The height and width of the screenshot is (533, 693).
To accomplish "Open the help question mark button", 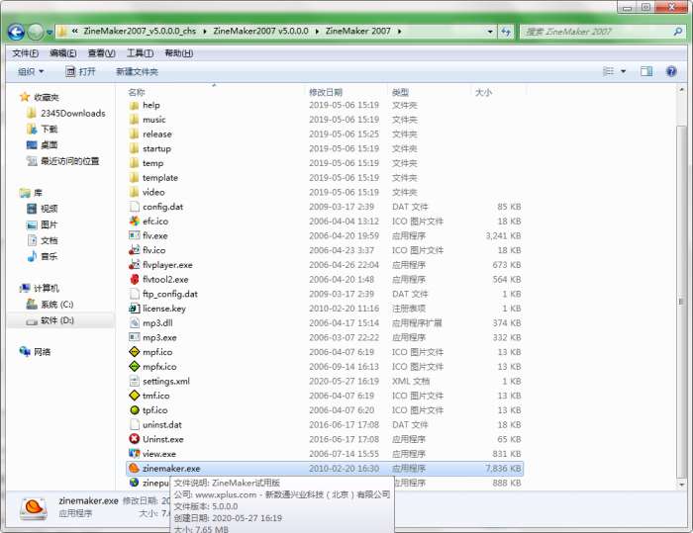I will coord(671,71).
